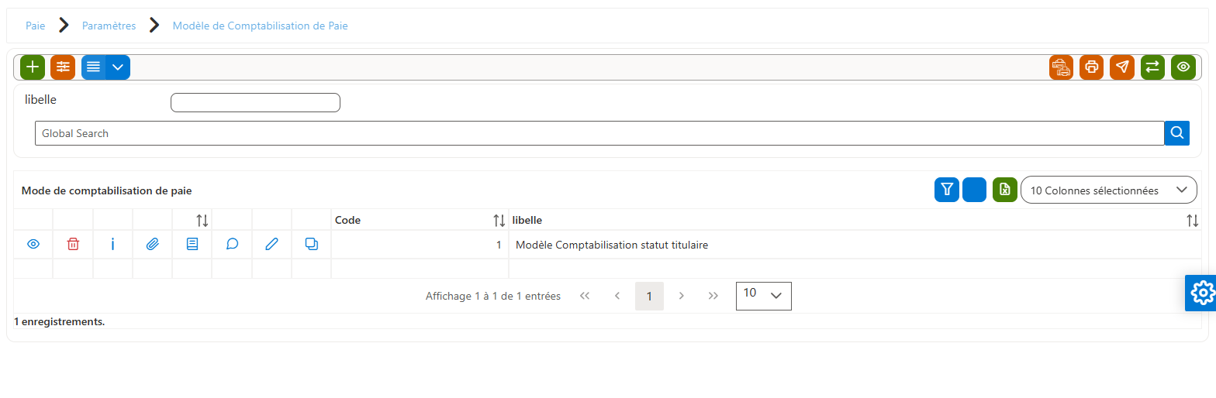Open the orange filter sliders button
This screenshot has width=1216, height=398.
63,67
